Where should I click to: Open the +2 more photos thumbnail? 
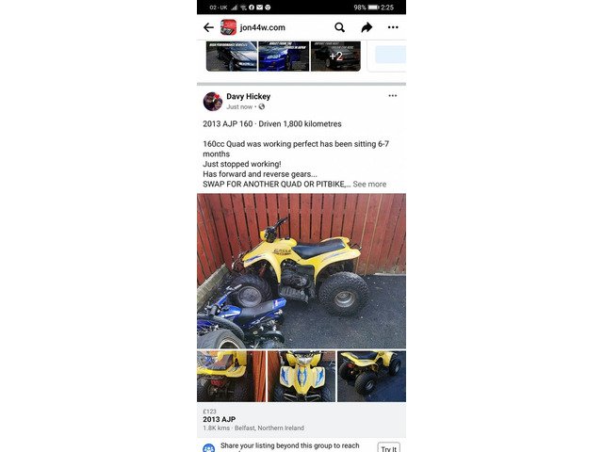[335, 56]
